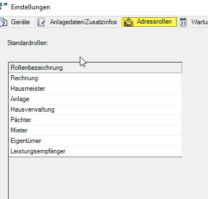Select the Adressrollen tab
Image resolution: width=208 pixels, height=199 pixels.
click(150, 21)
